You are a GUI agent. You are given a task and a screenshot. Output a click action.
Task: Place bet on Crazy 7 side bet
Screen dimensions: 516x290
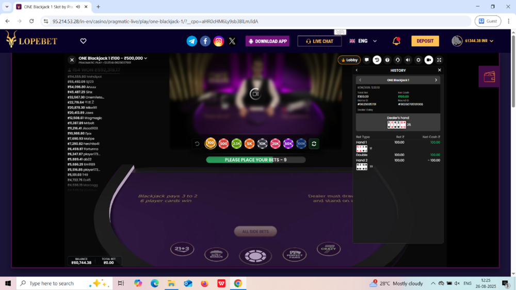click(x=329, y=249)
